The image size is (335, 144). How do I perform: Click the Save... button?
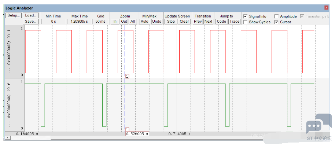pyautogui.click(x=31, y=21)
